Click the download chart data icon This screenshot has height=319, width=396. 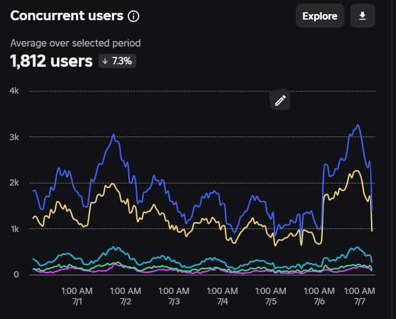coord(362,16)
